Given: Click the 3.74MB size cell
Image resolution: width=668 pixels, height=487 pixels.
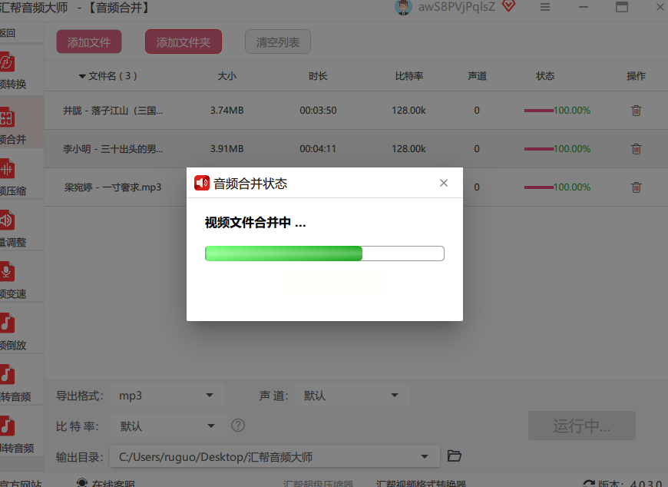Looking at the screenshot, I should [x=227, y=111].
